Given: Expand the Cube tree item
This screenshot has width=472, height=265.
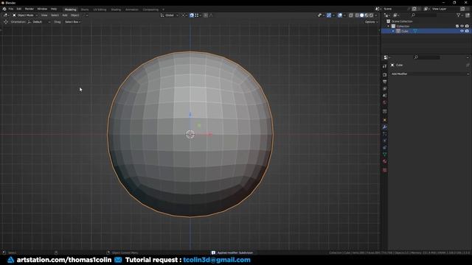Looking at the screenshot, I should click(393, 31).
